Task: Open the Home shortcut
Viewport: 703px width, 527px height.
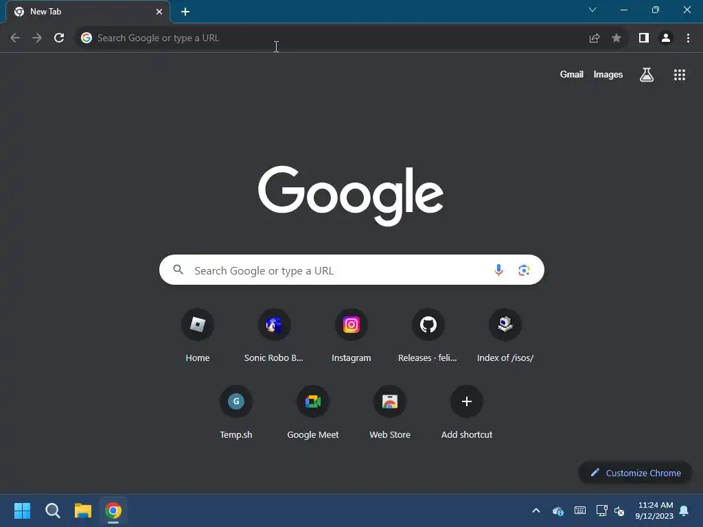Action: (198, 335)
